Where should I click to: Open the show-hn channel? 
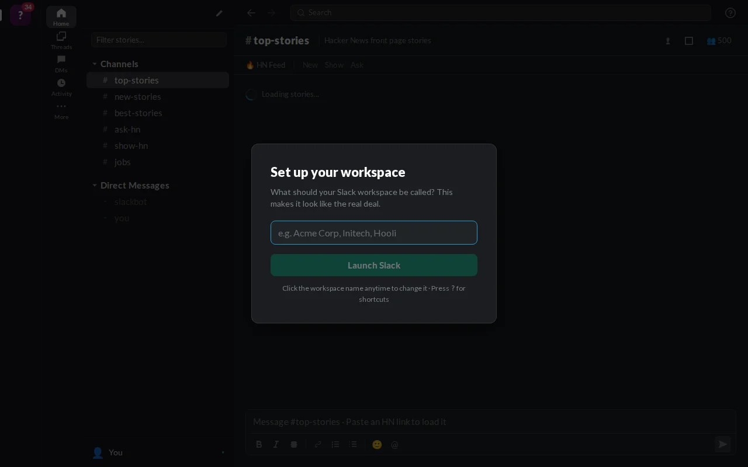pyautogui.click(x=158, y=145)
